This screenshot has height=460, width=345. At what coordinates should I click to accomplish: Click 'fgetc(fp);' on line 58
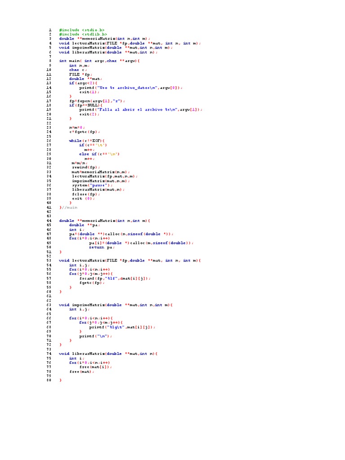[x=92, y=283]
